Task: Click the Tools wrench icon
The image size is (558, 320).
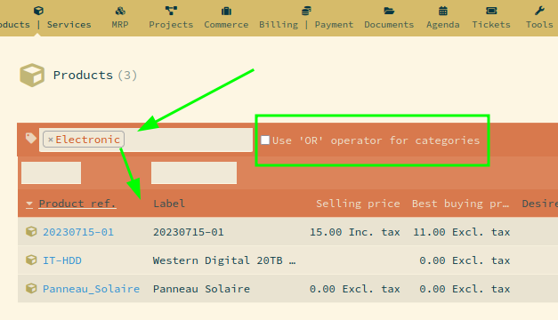Action: (539, 11)
